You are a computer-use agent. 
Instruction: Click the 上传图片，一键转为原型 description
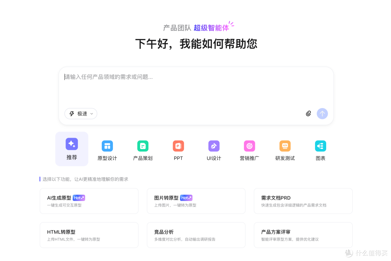tap(175, 205)
